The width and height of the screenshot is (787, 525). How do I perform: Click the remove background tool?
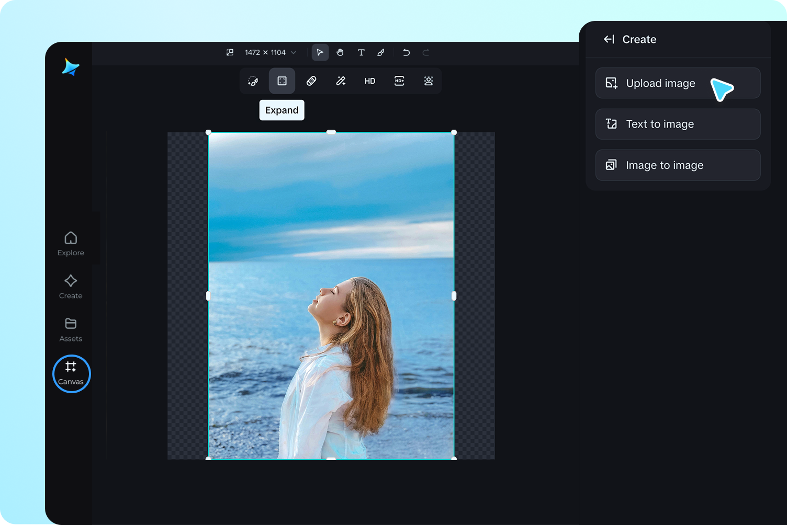[429, 81]
